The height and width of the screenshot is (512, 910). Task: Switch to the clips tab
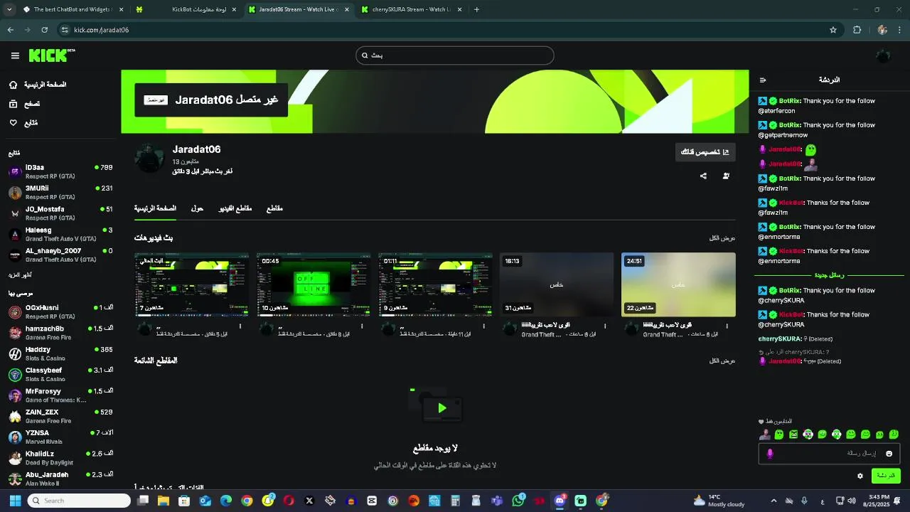(274, 208)
